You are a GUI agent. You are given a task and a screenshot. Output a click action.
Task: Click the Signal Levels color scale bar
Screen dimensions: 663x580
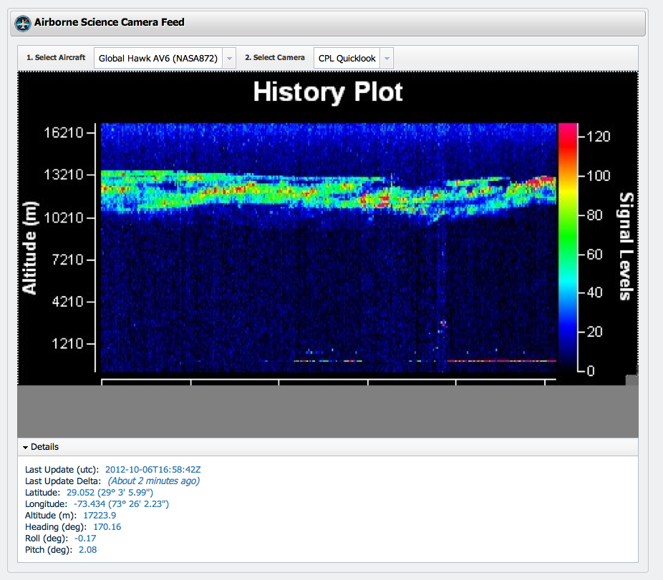tap(567, 247)
